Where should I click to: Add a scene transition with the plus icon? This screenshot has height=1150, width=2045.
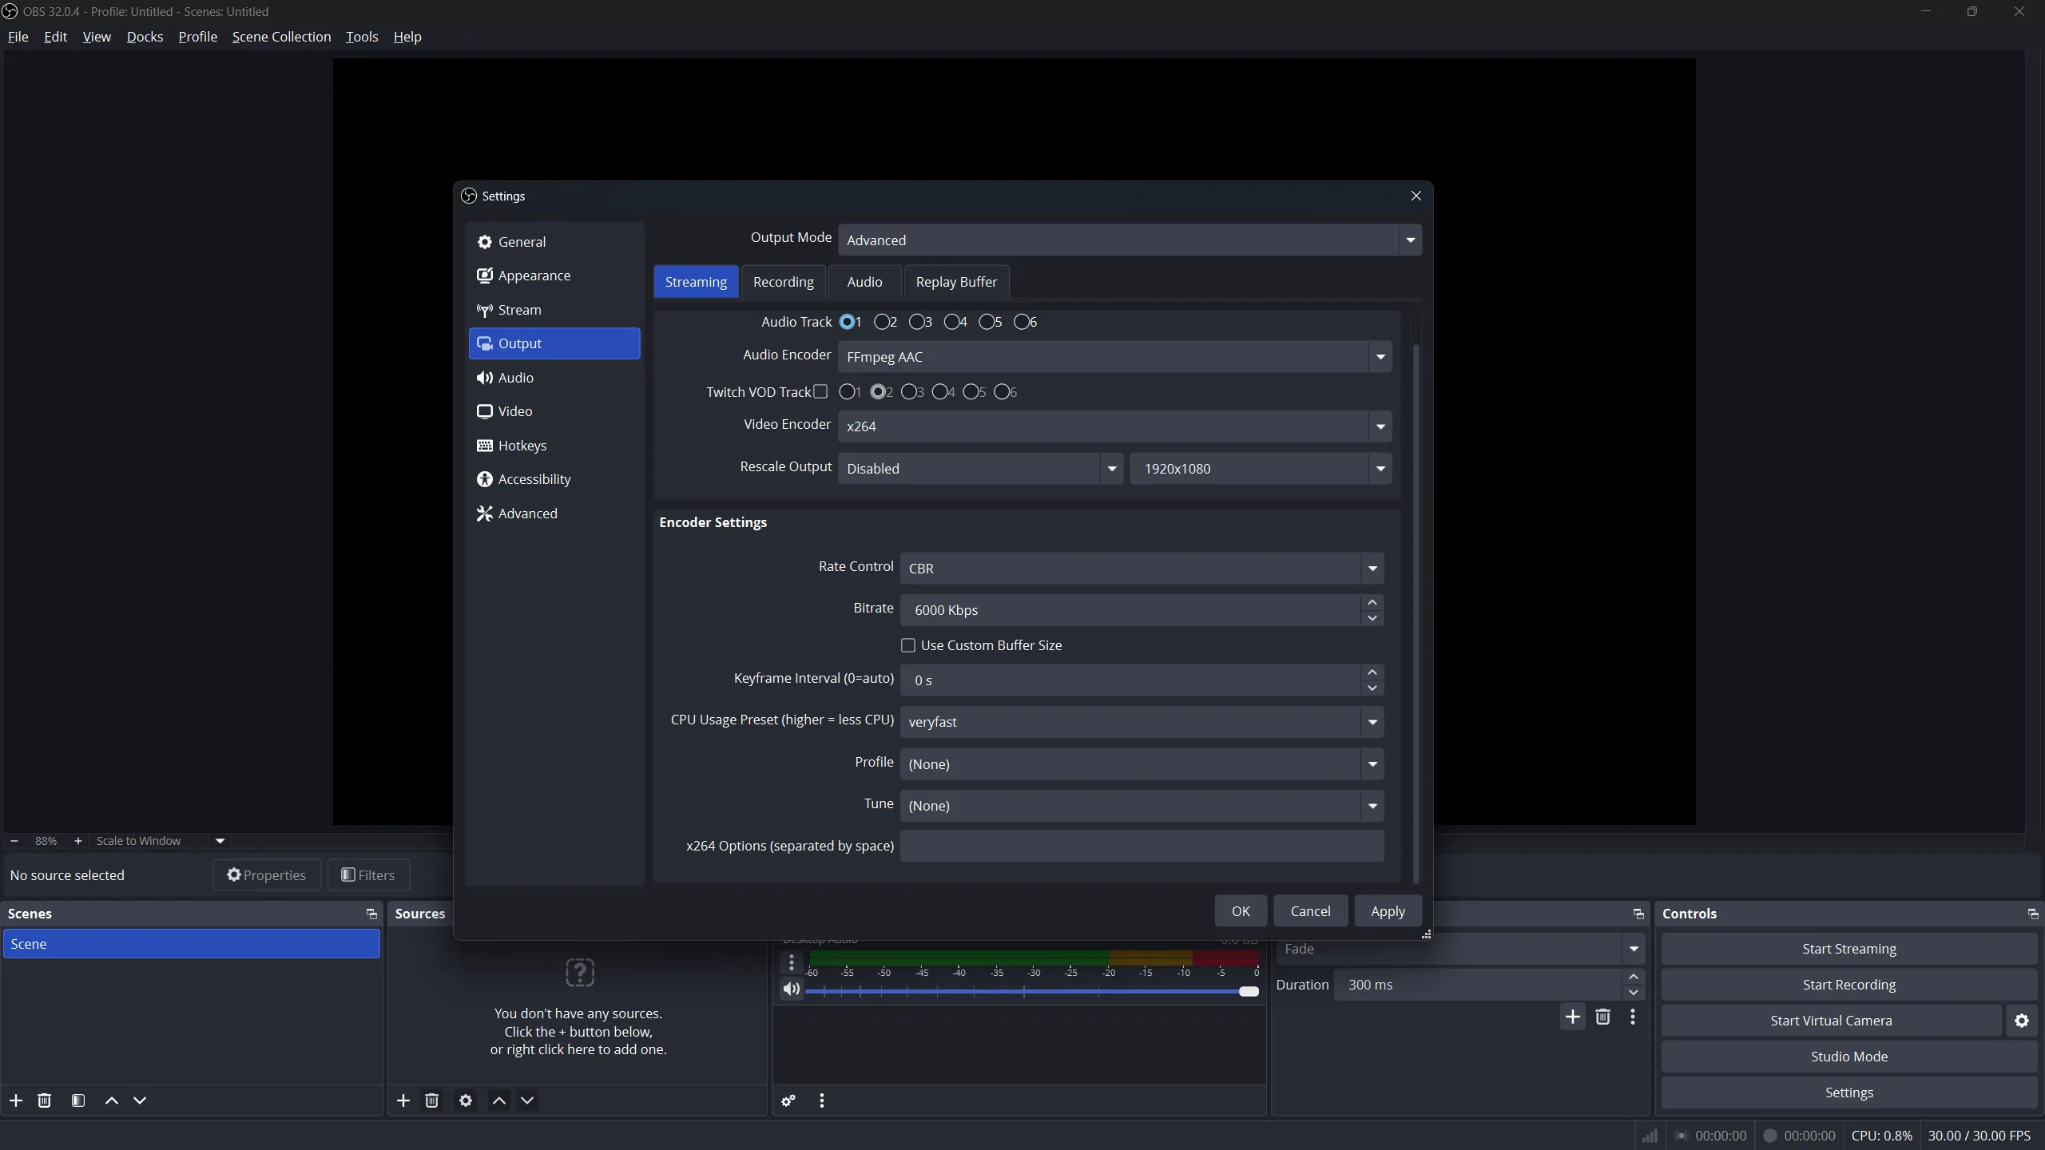(1572, 1017)
